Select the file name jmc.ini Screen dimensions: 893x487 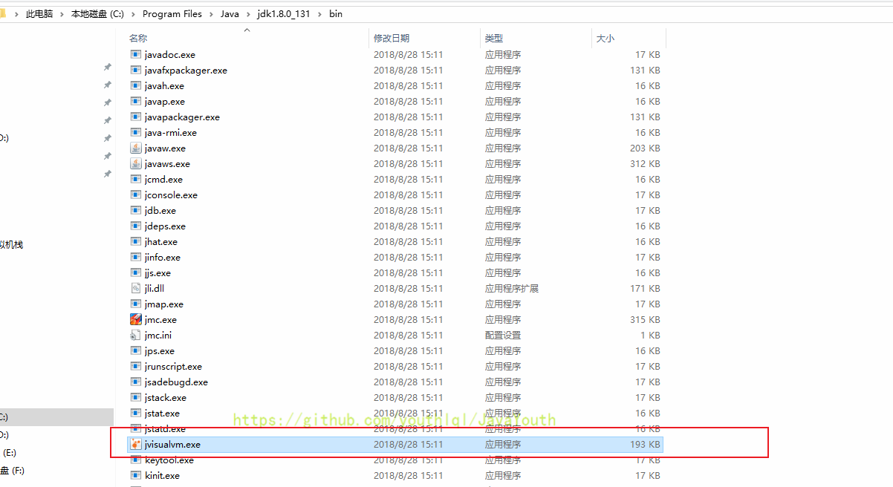[x=158, y=335]
